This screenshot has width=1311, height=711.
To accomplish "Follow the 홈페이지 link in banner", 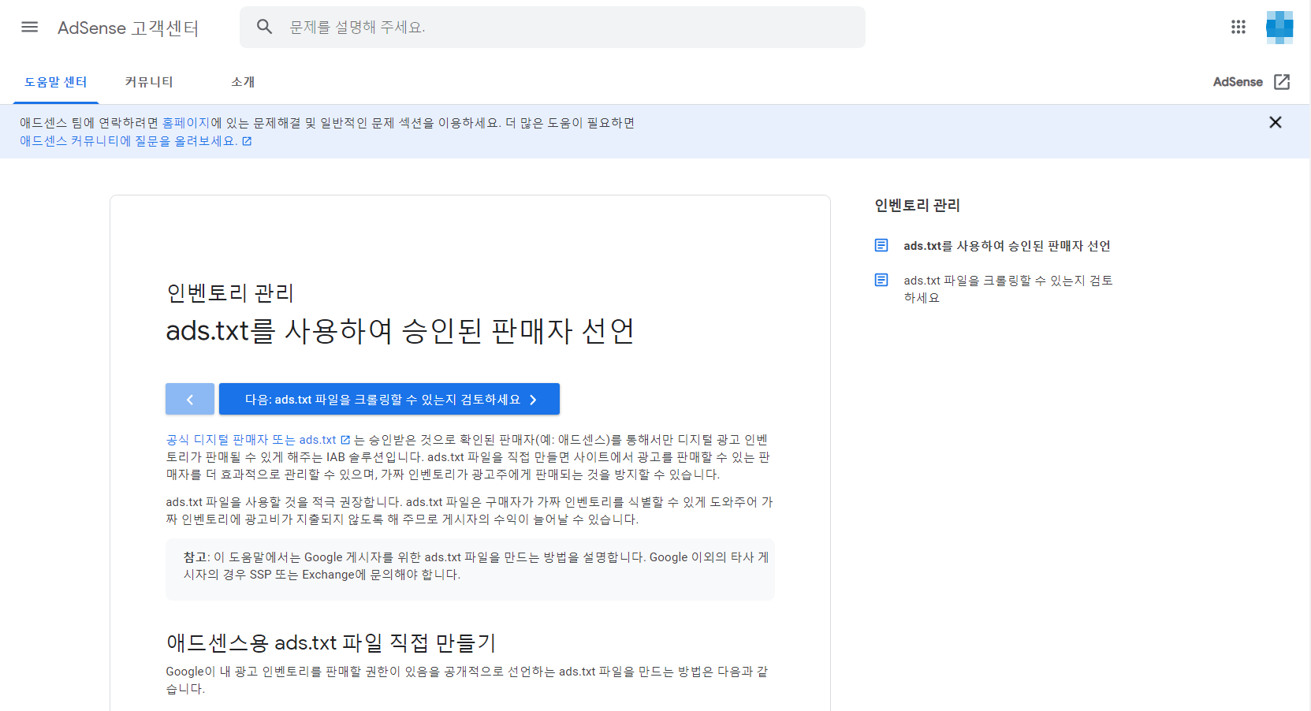I will pos(186,123).
